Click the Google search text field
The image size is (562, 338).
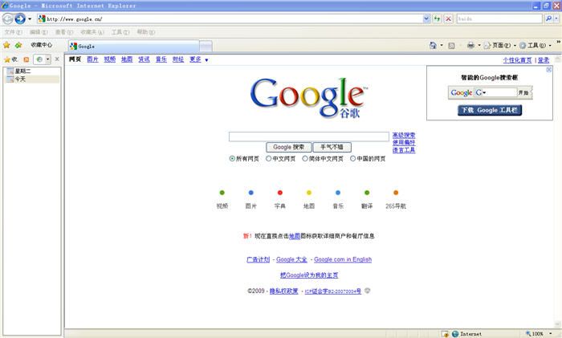pyautogui.click(x=309, y=136)
